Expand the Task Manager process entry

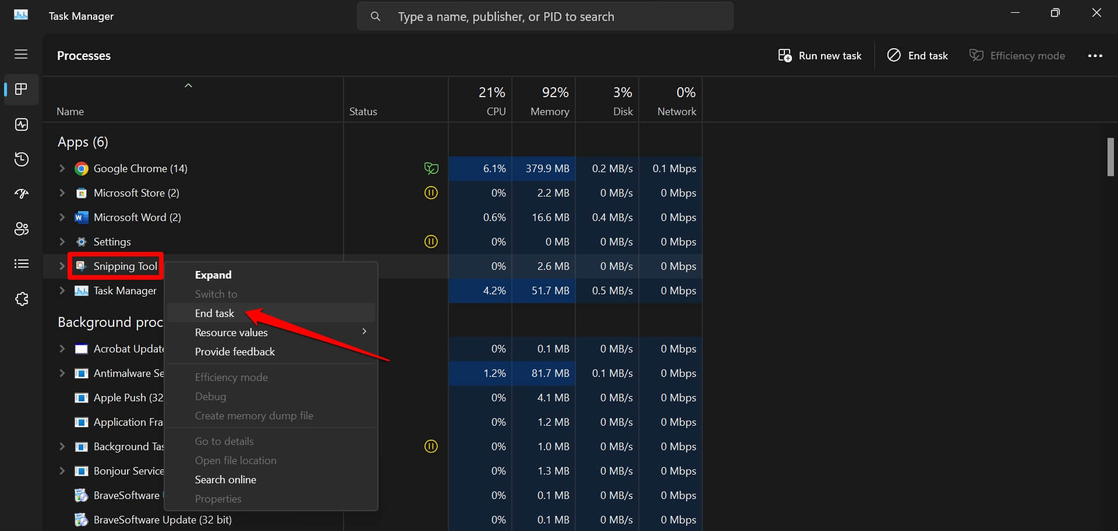click(62, 290)
